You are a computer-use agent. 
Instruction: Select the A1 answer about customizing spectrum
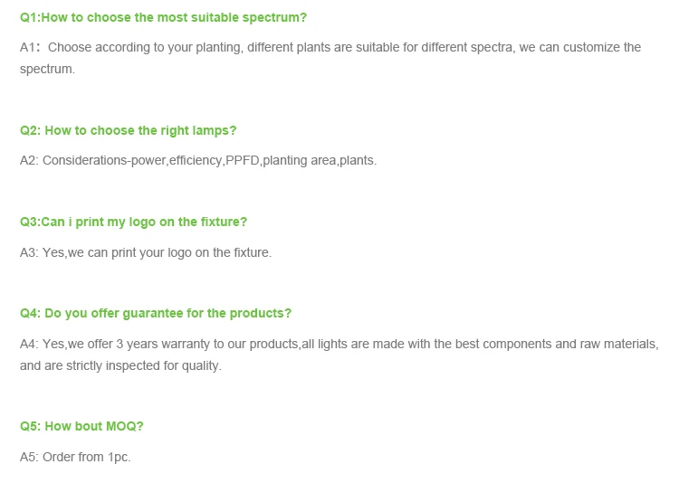click(x=330, y=58)
